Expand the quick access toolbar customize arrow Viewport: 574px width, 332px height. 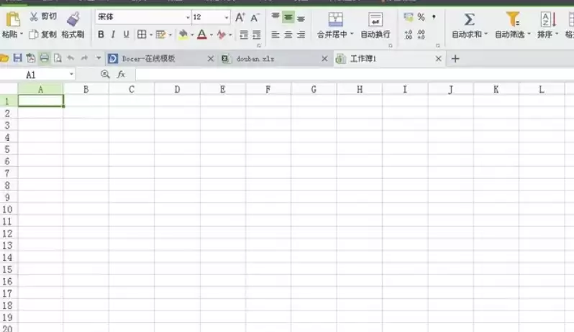98,57
